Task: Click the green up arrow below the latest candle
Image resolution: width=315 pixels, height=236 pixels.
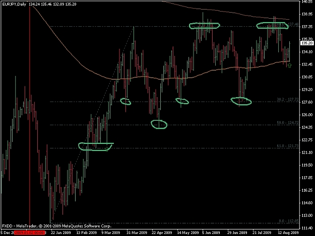Action: (x=289, y=65)
